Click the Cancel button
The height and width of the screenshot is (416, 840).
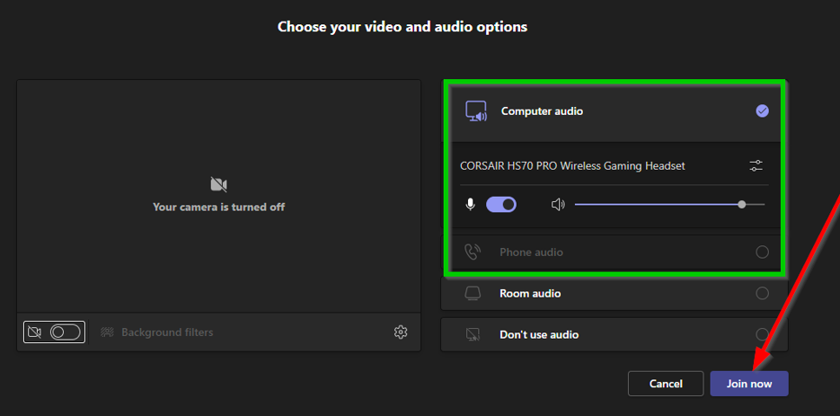point(665,384)
